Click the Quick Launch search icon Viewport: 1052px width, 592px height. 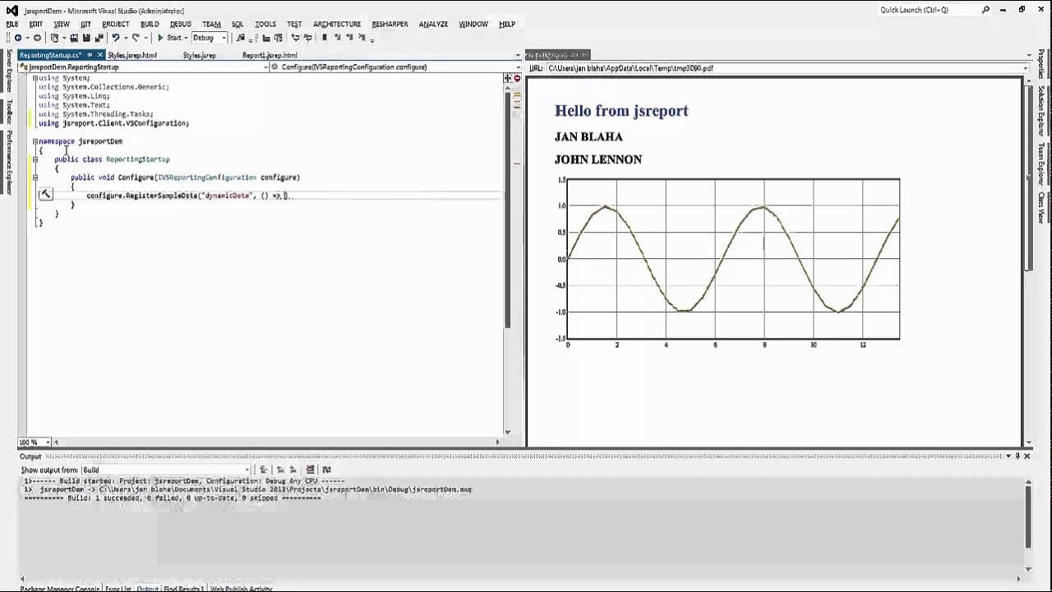pos(986,10)
